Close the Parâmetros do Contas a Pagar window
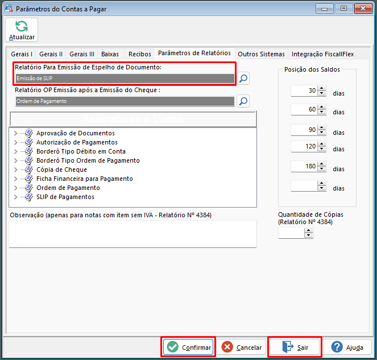Image resolution: width=377 pixels, height=360 pixels. [x=363, y=9]
